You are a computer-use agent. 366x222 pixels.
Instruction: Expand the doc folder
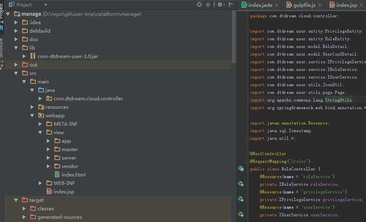click(x=16, y=39)
